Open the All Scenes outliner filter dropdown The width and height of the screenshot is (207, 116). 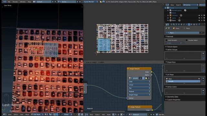click(x=191, y=5)
